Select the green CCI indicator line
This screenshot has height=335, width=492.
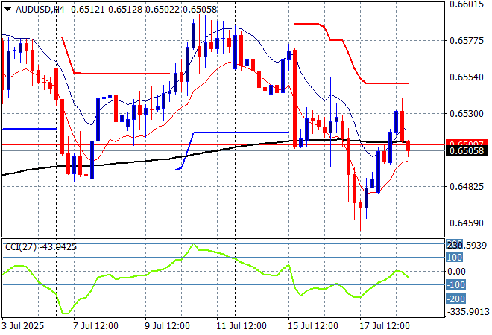click(207, 250)
